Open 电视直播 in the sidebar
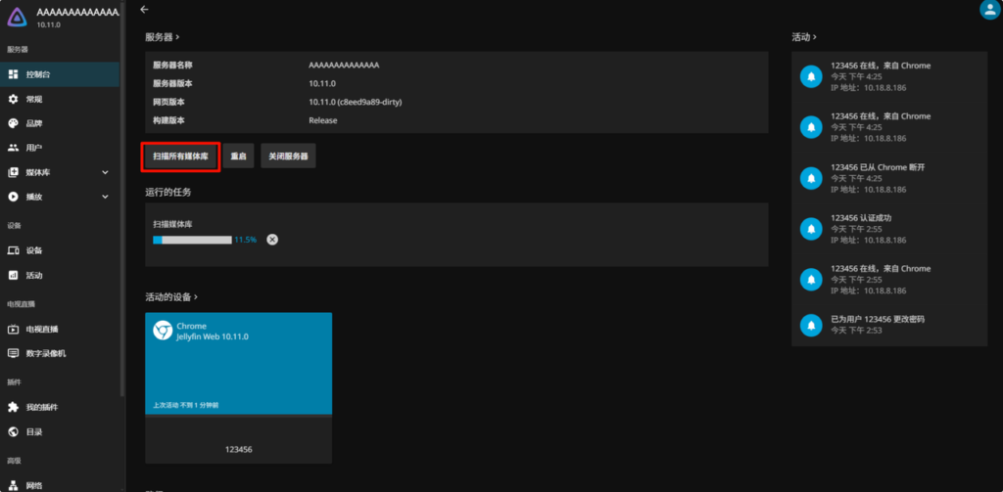This screenshot has width=1003, height=492. pos(42,329)
